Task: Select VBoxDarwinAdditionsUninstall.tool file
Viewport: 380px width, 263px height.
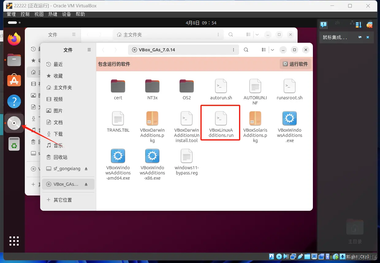Action: [187, 127]
